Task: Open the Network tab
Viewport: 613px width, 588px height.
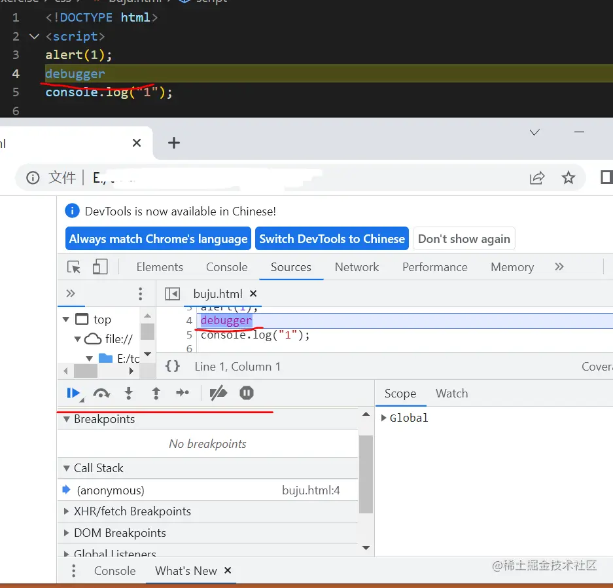Action: 357,267
